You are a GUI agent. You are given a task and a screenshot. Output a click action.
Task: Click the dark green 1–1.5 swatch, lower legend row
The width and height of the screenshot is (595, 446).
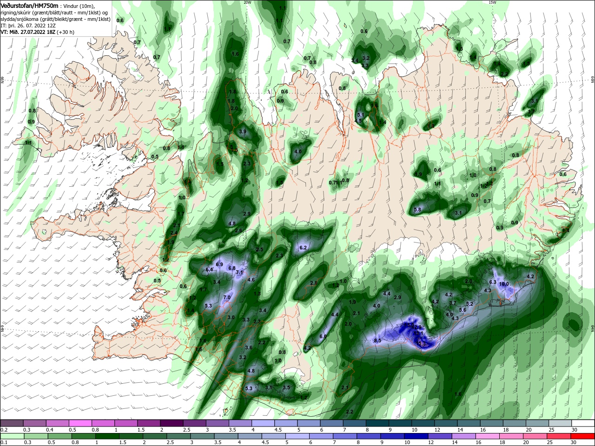coord(107,436)
